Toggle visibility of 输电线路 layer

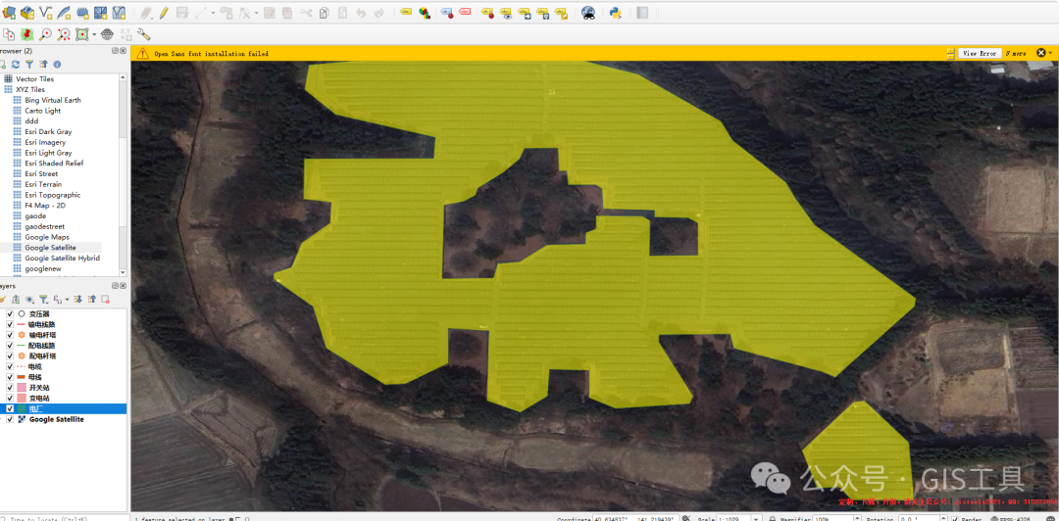point(10,324)
